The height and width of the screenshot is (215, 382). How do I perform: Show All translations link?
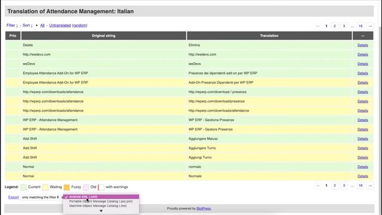coord(42,25)
